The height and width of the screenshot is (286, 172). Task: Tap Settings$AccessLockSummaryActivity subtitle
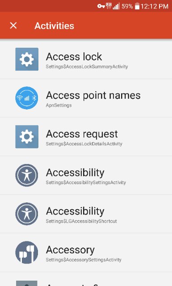(87, 67)
